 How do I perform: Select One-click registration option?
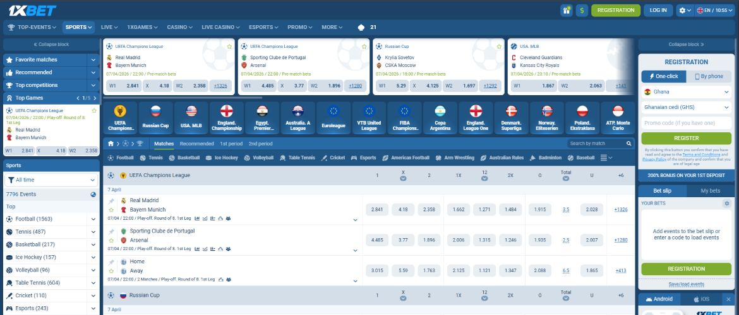coord(664,76)
